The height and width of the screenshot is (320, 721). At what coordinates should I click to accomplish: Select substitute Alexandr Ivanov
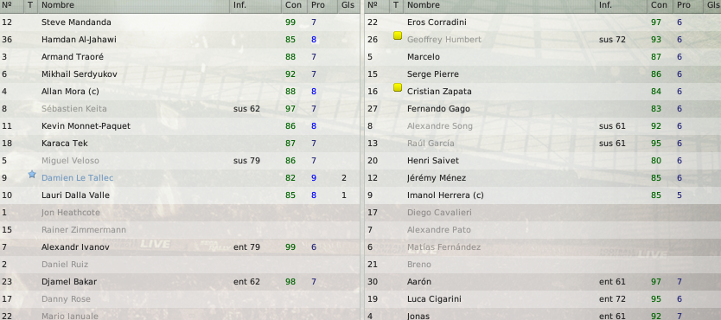[180, 247]
